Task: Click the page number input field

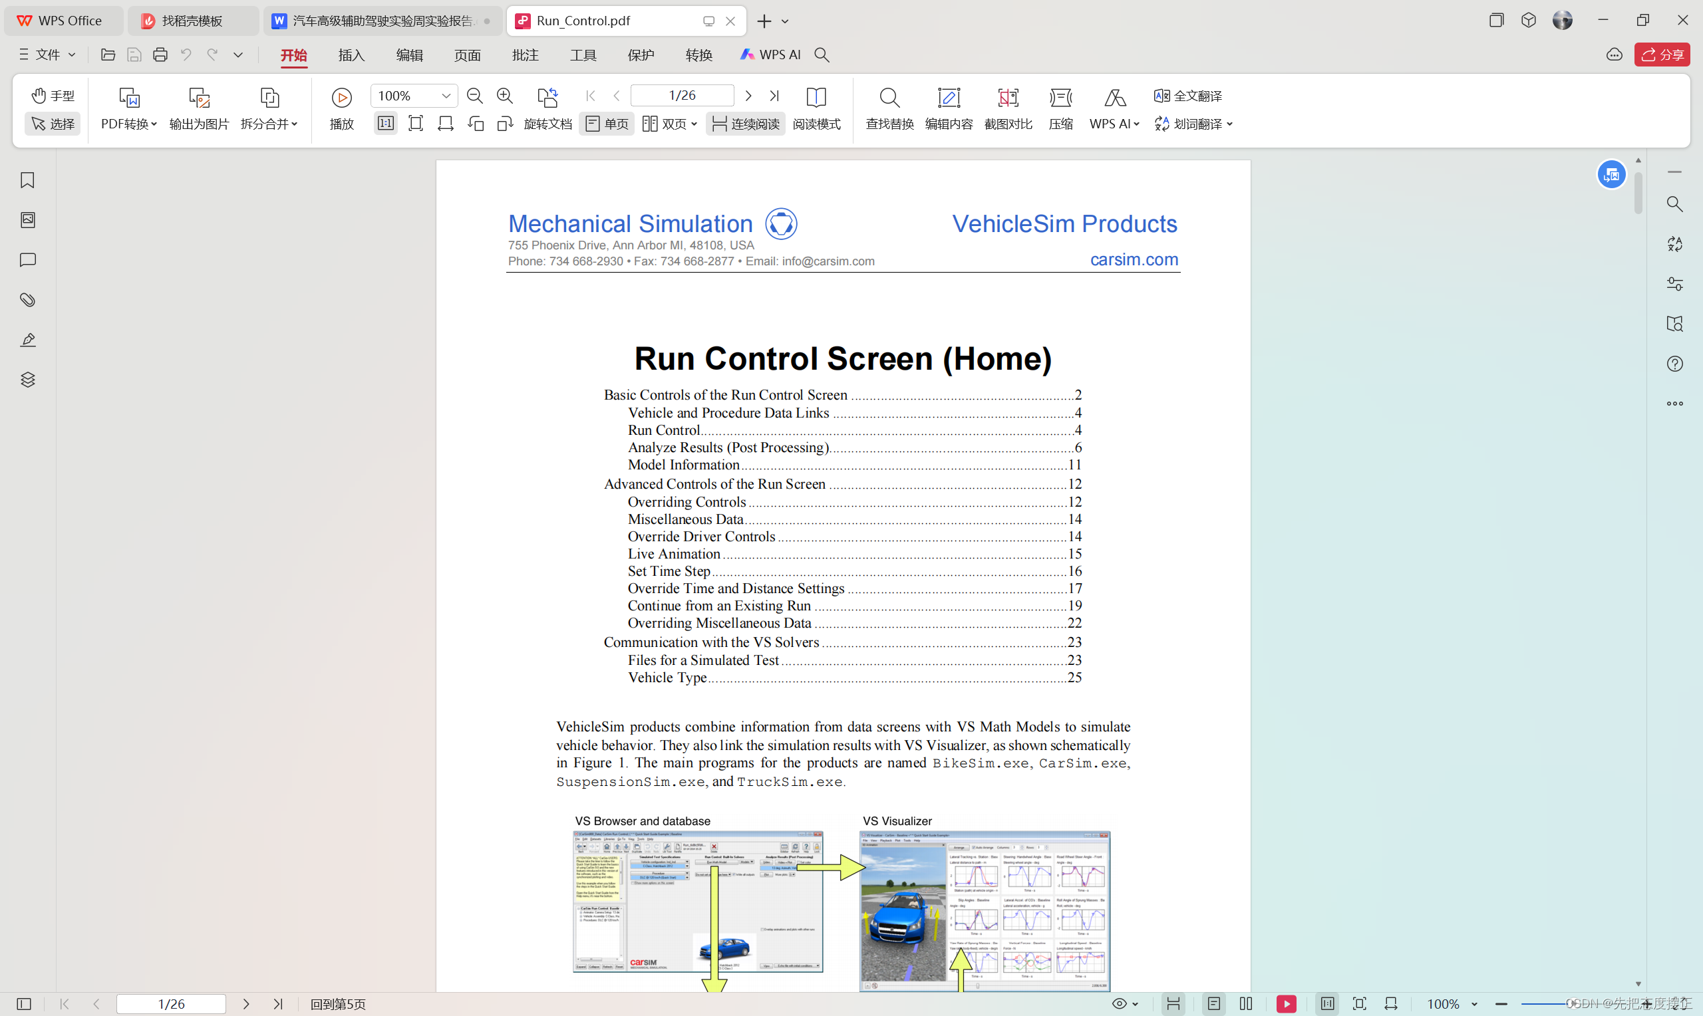Action: pyautogui.click(x=681, y=96)
